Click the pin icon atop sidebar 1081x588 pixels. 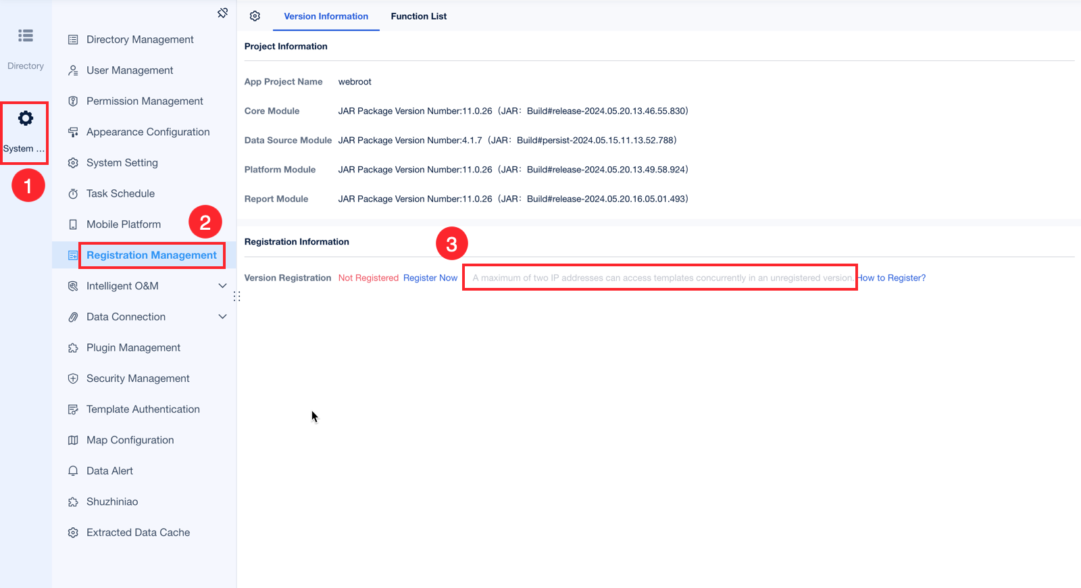[x=222, y=13]
